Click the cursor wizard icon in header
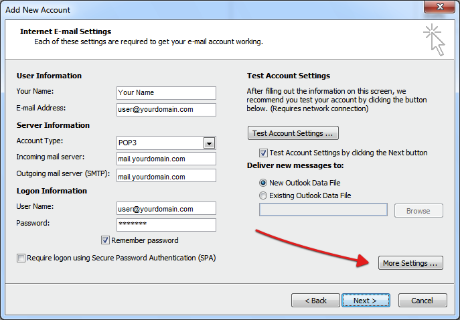The image size is (460, 320). coord(434,40)
